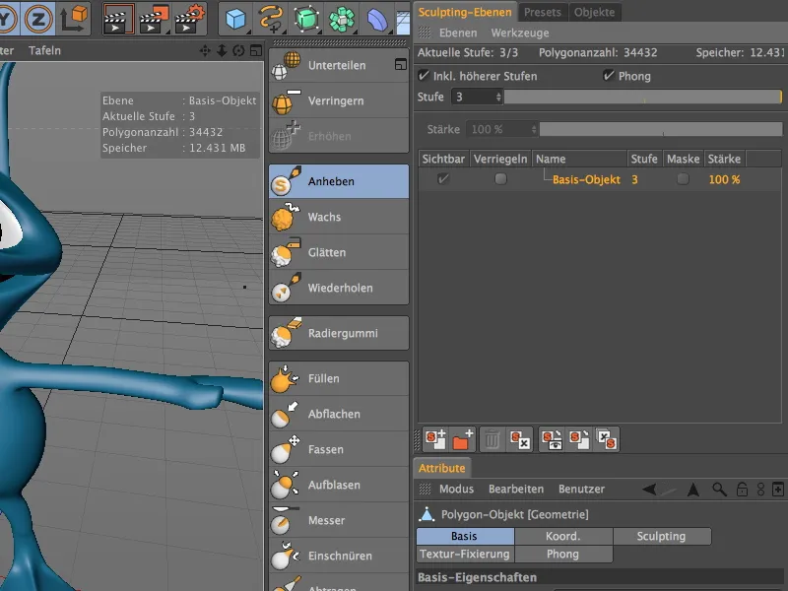
Task: Switch to the Objekte tab
Action: tap(595, 12)
